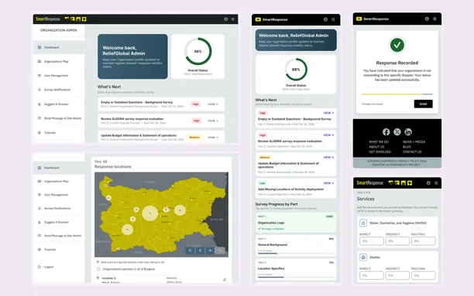The height and width of the screenshot is (296, 474).
Task: Click the Suggest A Disaster icon under ORGANIZATION ADMIN
Action: point(39,104)
